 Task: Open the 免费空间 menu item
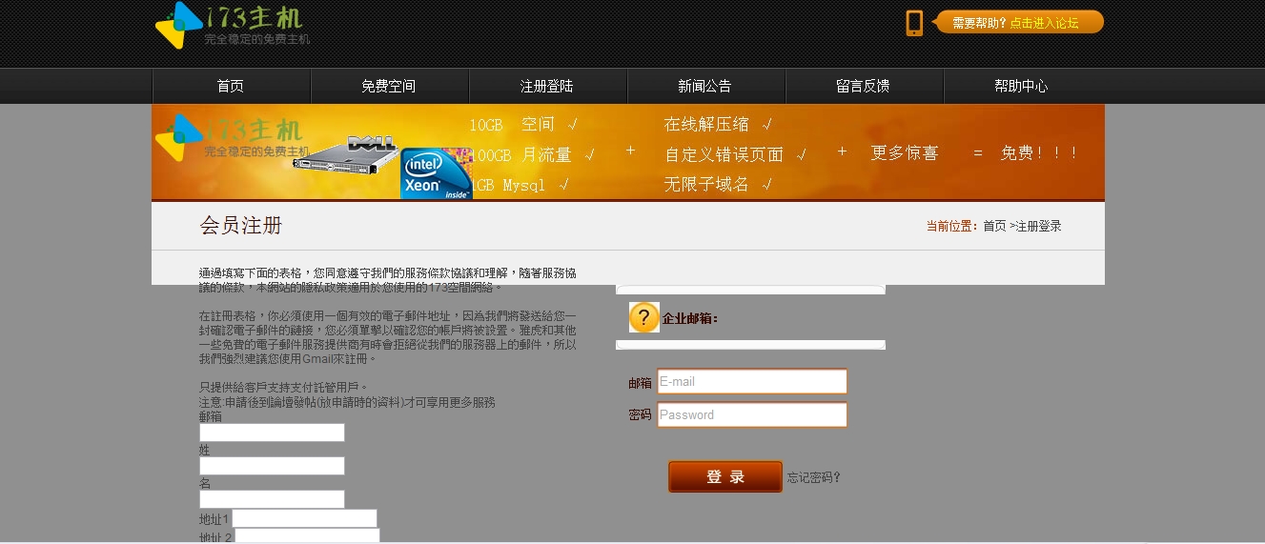point(389,87)
